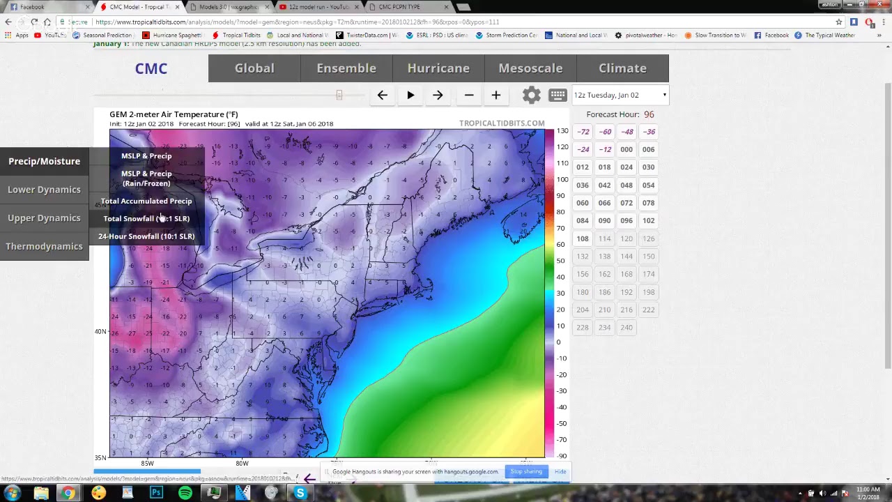The image size is (892, 502).
Task: Open the settings gear icon
Action: tap(531, 95)
